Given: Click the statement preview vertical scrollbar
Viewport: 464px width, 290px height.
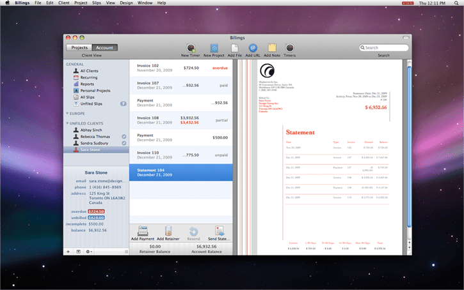Looking at the screenshot, I should tap(409, 148).
